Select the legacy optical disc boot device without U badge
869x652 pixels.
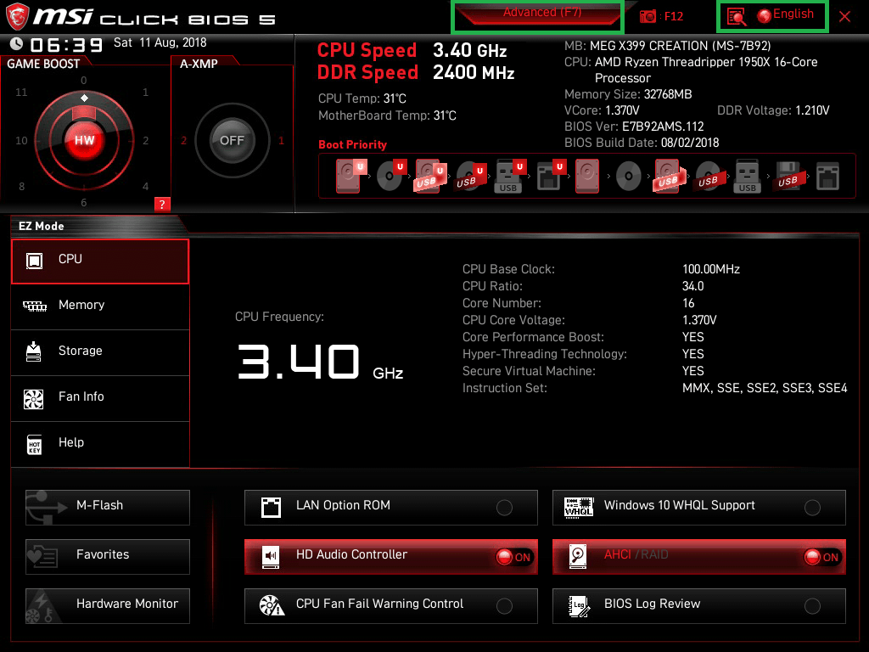629,177
